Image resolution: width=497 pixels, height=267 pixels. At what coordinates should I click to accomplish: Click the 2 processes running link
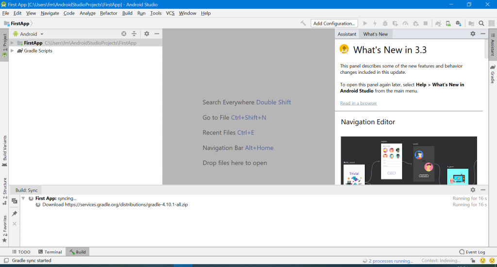pyautogui.click(x=391, y=261)
